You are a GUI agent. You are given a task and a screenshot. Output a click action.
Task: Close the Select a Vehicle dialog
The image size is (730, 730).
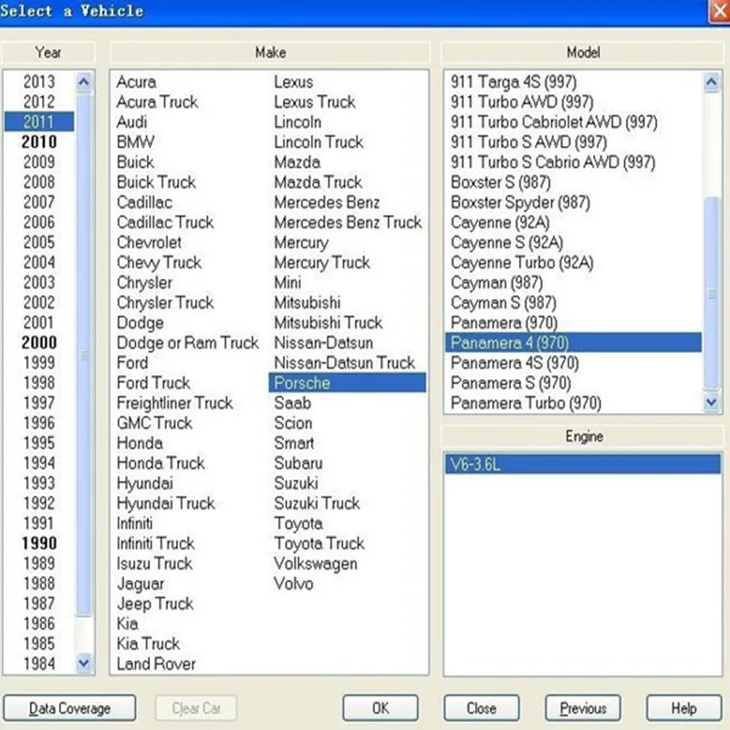point(719,12)
